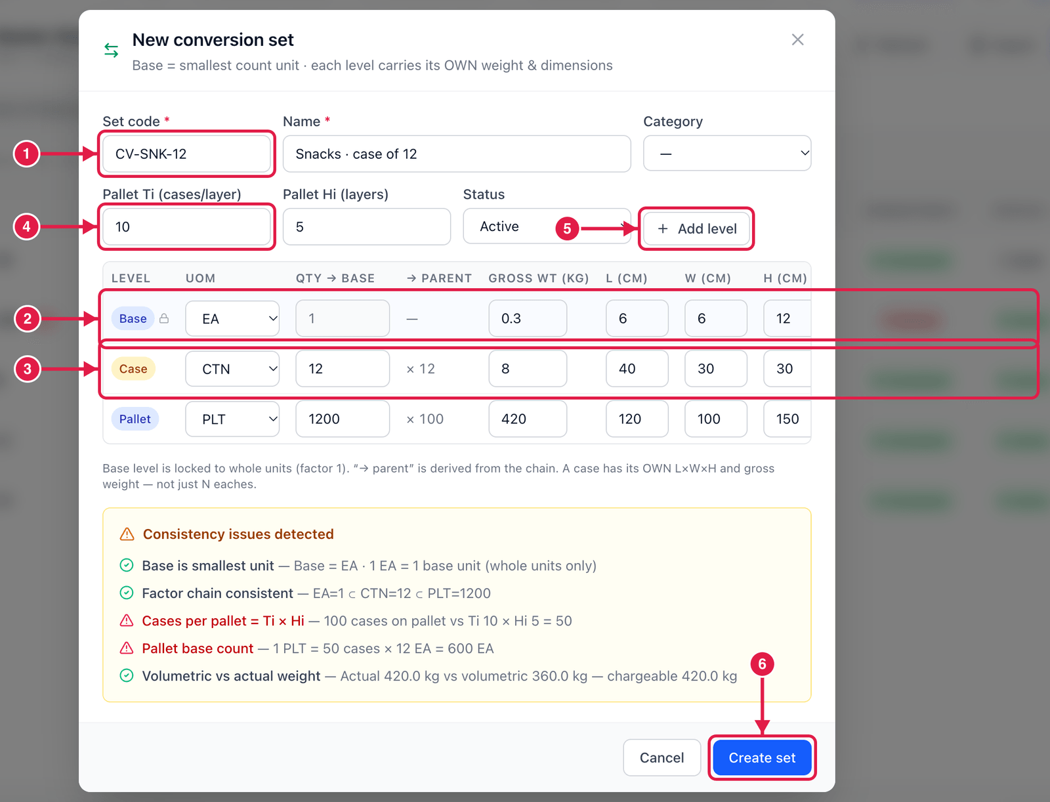Click the Create set button
The height and width of the screenshot is (802, 1050).
coord(762,757)
